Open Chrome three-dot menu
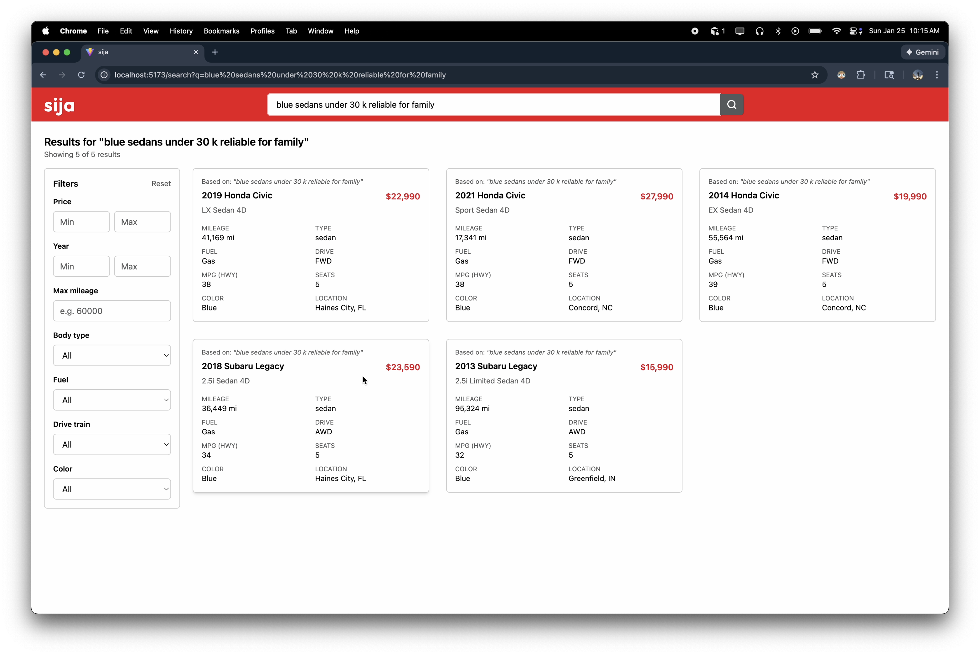 click(x=937, y=75)
